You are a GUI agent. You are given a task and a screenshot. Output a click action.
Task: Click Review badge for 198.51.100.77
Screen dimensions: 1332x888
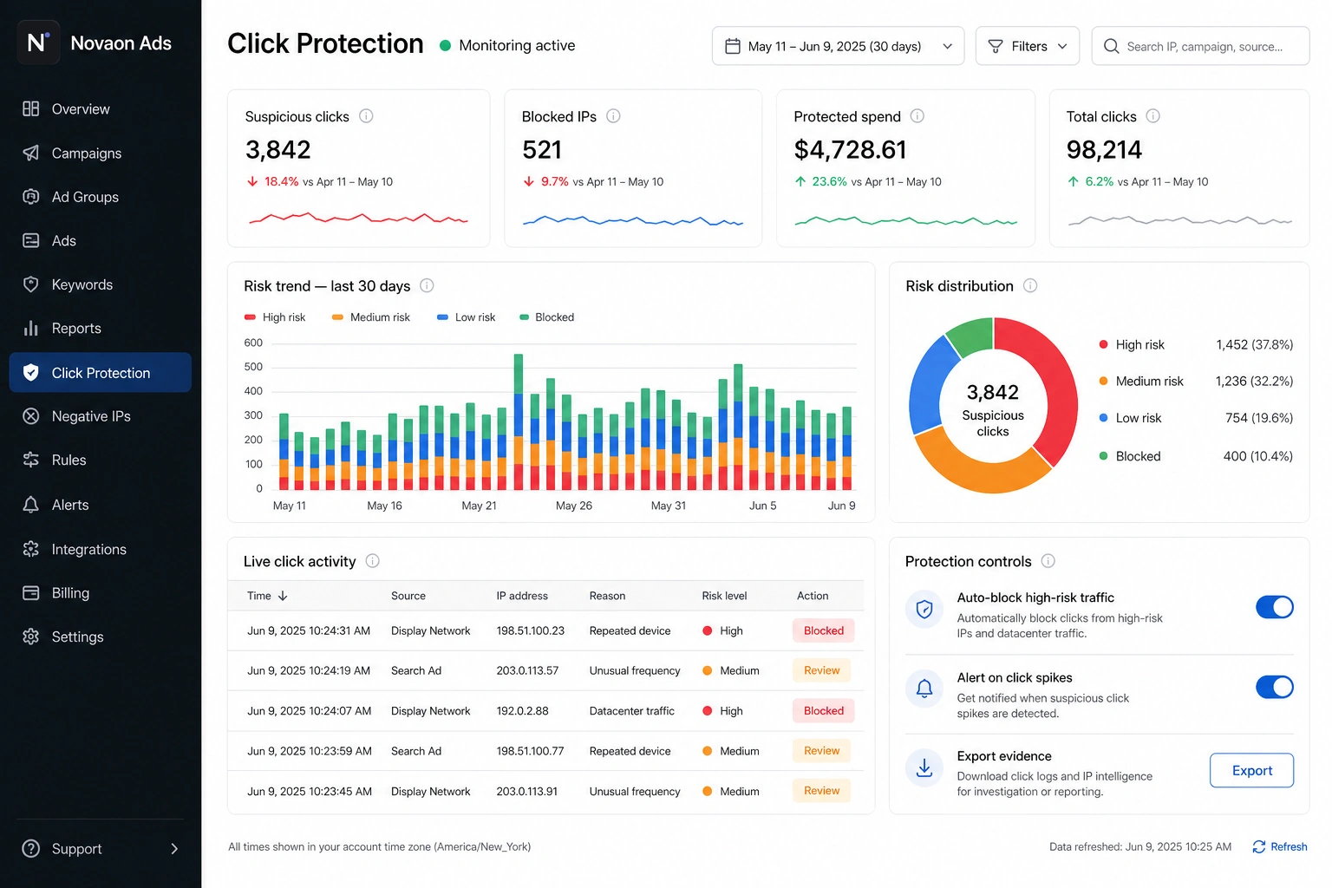click(821, 751)
